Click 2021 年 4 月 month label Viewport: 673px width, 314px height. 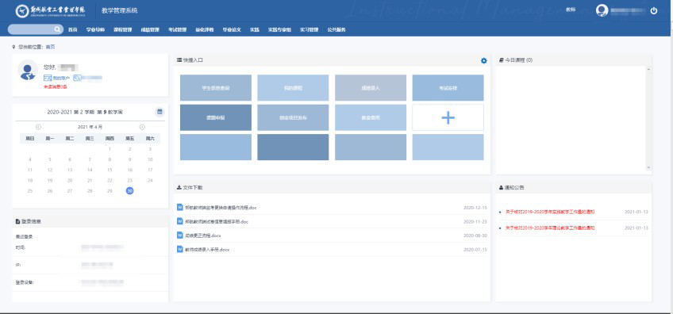pos(90,127)
